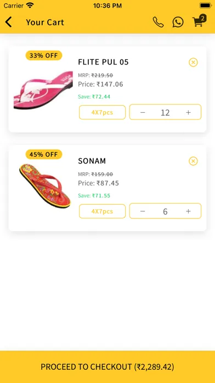Open the red SONAM slipper image
This screenshot has height=383, width=215.
coord(45,185)
